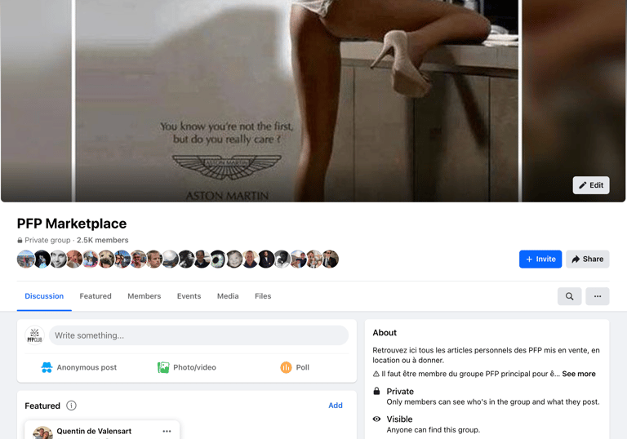Click the Visible eye icon in About
Screen dimensions: 627x439
tap(376, 419)
